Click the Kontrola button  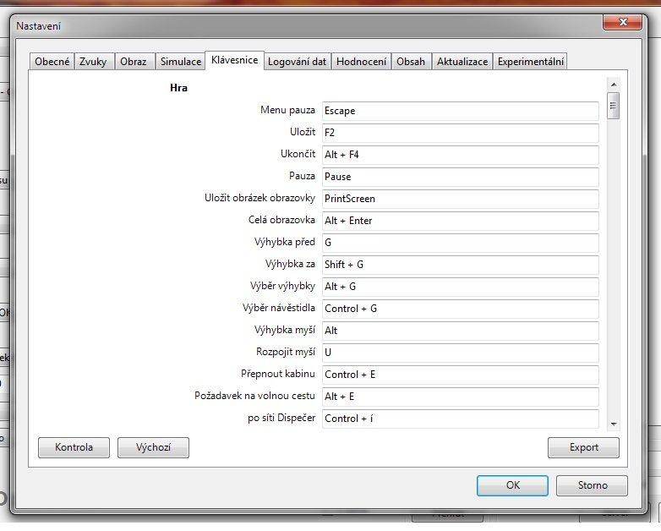coord(74,447)
